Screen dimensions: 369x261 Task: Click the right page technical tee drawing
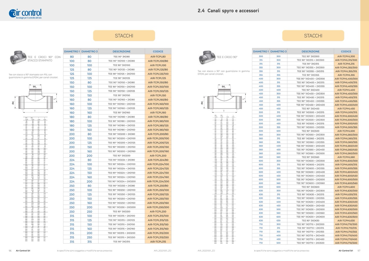click(x=224, y=99)
